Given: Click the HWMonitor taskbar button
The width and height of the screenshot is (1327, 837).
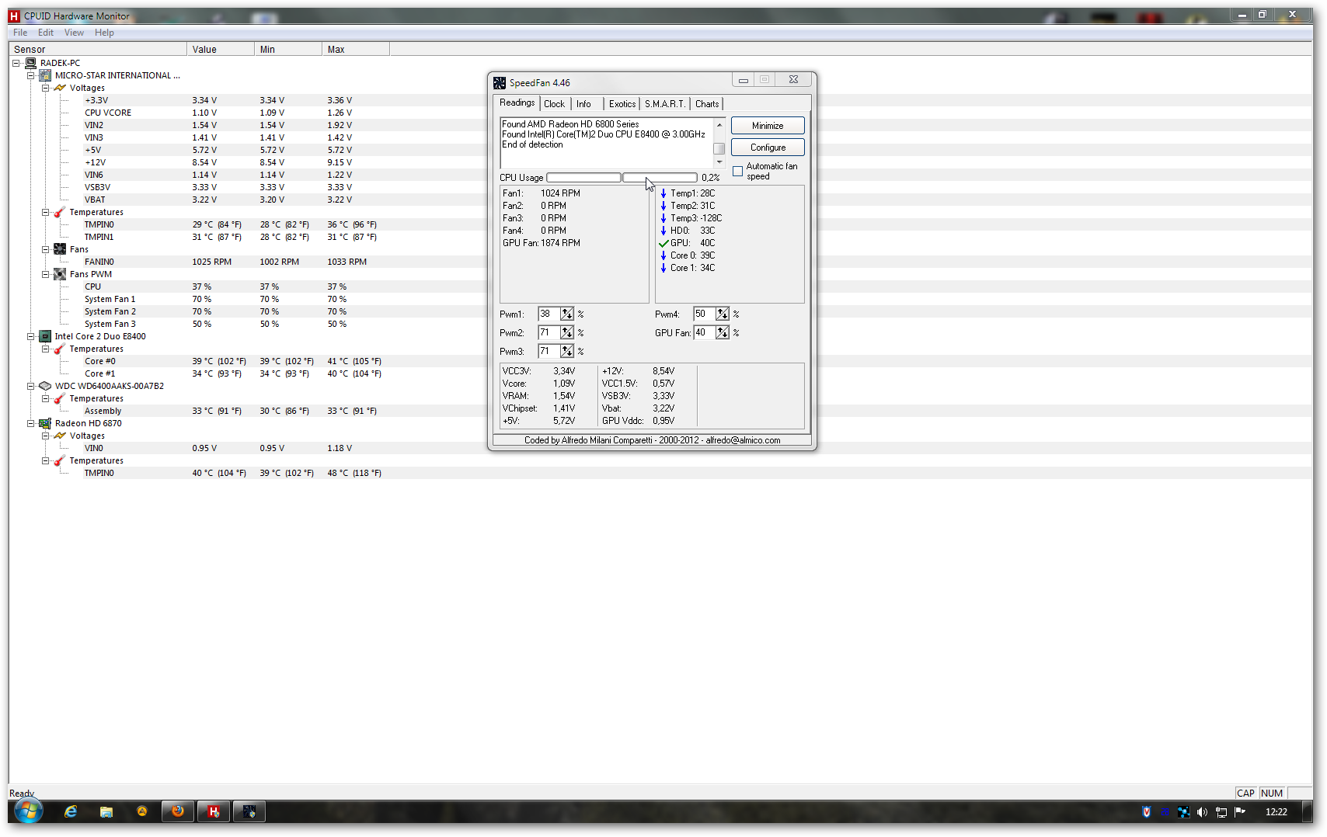Looking at the screenshot, I should point(214,811).
